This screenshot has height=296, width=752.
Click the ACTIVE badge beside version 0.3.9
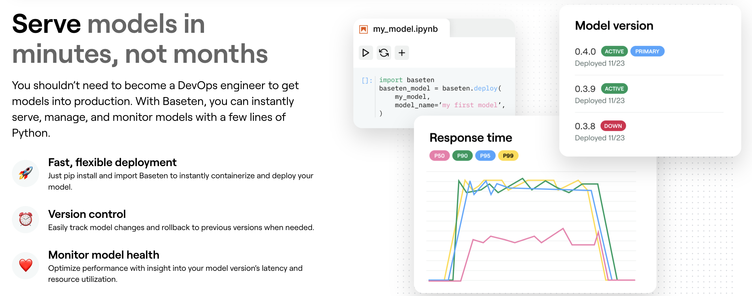614,89
